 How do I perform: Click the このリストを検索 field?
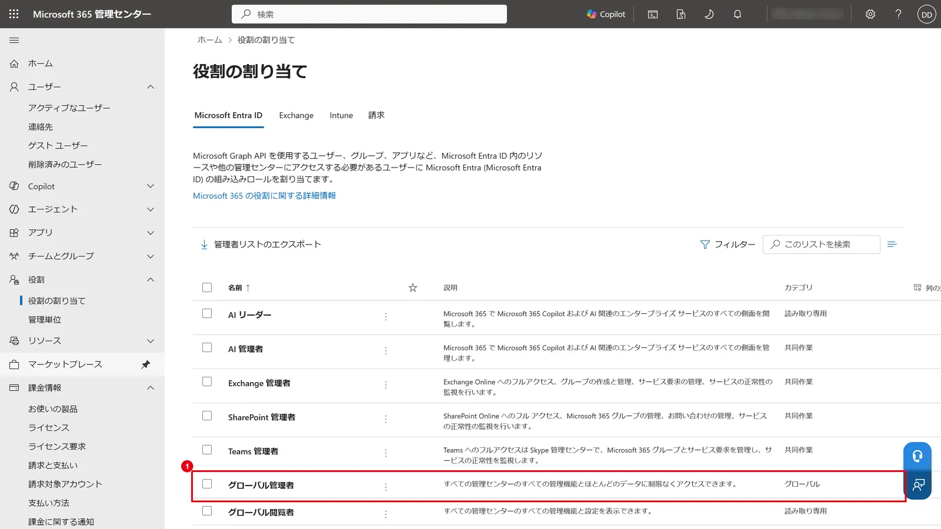point(822,245)
